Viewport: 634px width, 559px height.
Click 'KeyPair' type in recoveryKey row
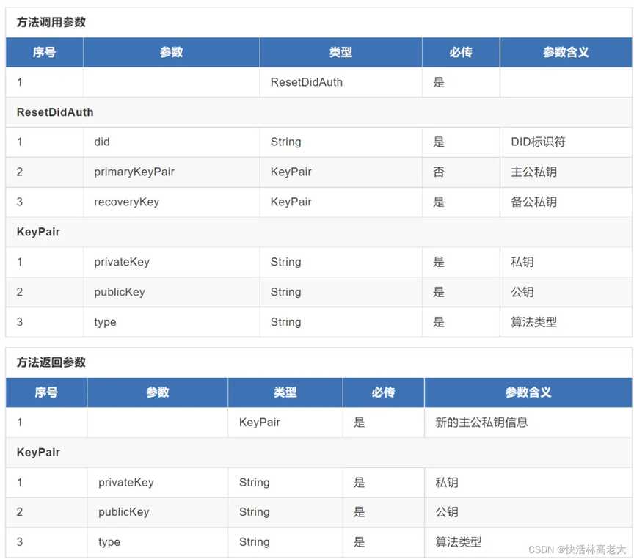click(x=291, y=202)
